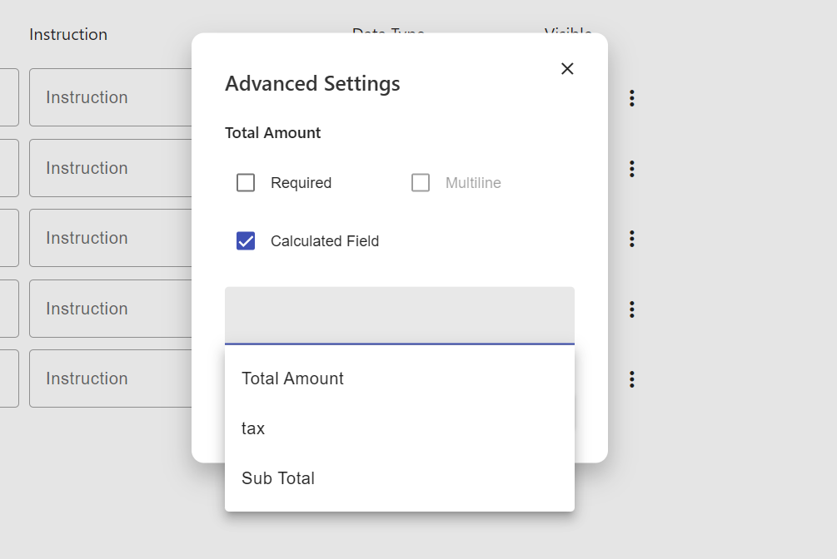Screen dimensions: 837x559
Task: Check the Multiline option
Action: (x=421, y=182)
